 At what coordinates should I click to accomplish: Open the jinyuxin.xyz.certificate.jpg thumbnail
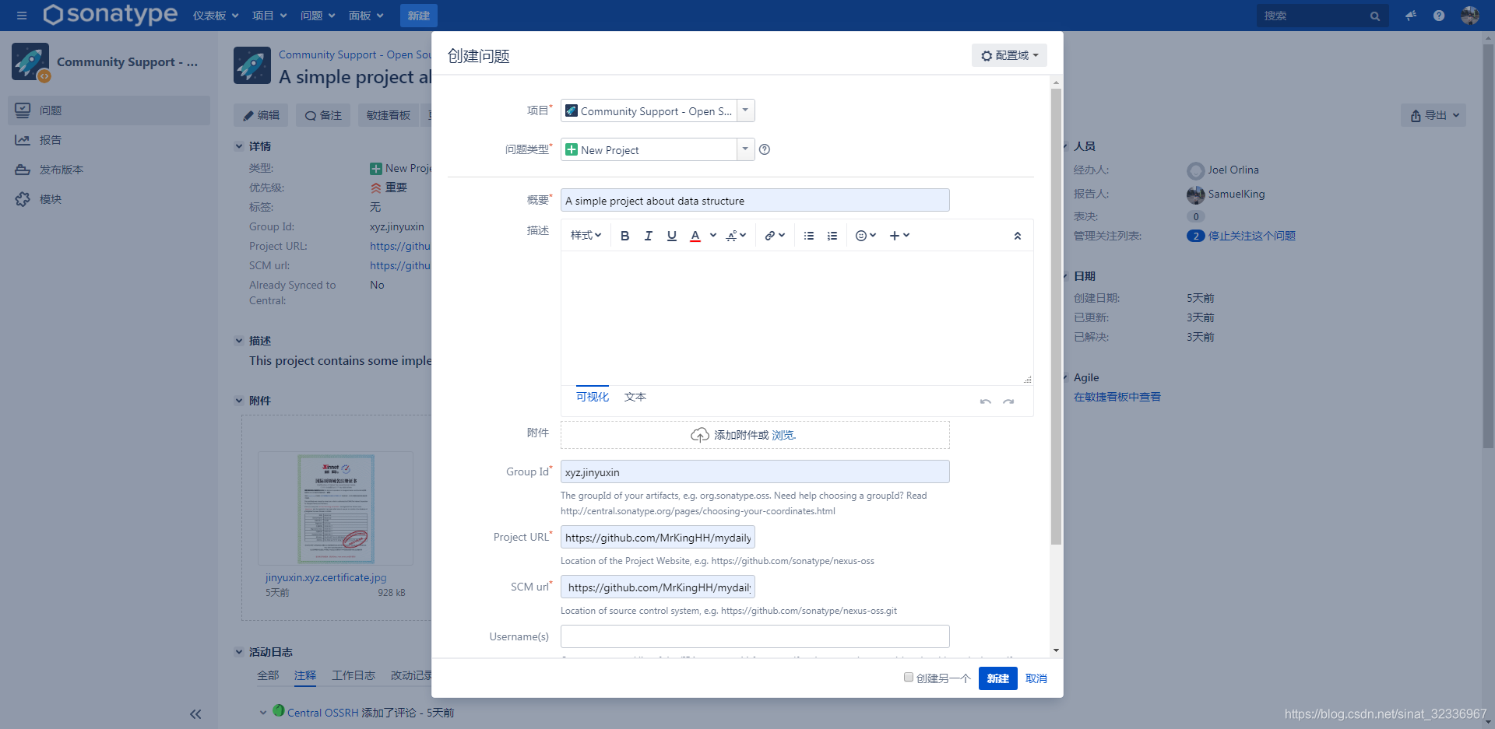click(336, 509)
